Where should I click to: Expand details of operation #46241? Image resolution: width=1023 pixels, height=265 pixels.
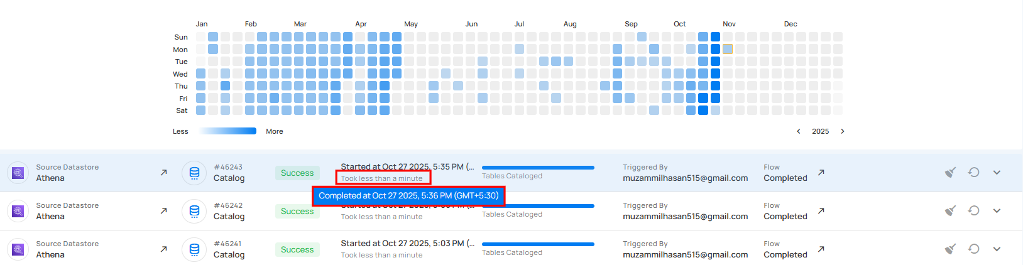pos(997,249)
